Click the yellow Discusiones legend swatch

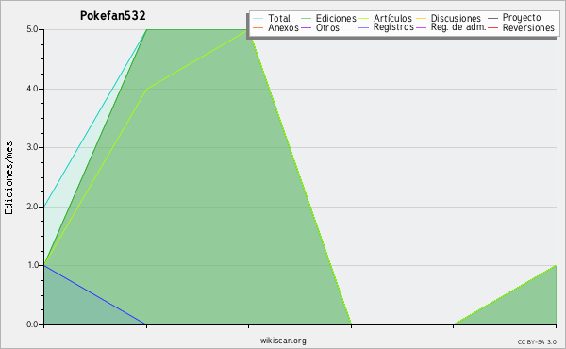pyautogui.click(x=422, y=19)
